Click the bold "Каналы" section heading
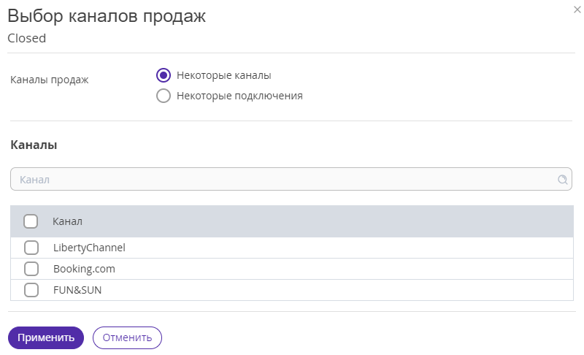The width and height of the screenshot is (584, 355). [x=34, y=145]
